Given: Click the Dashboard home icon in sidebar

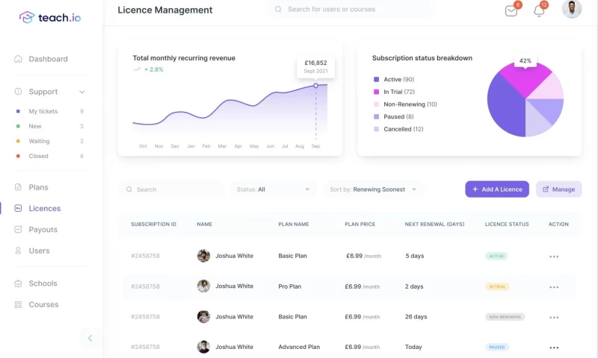Looking at the screenshot, I should tap(18, 59).
